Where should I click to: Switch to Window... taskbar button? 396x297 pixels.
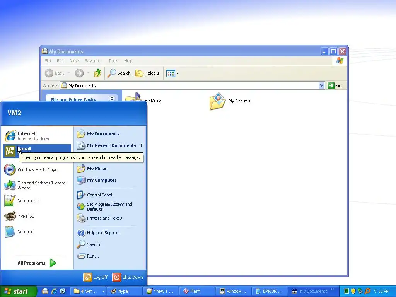tap(233, 291)
